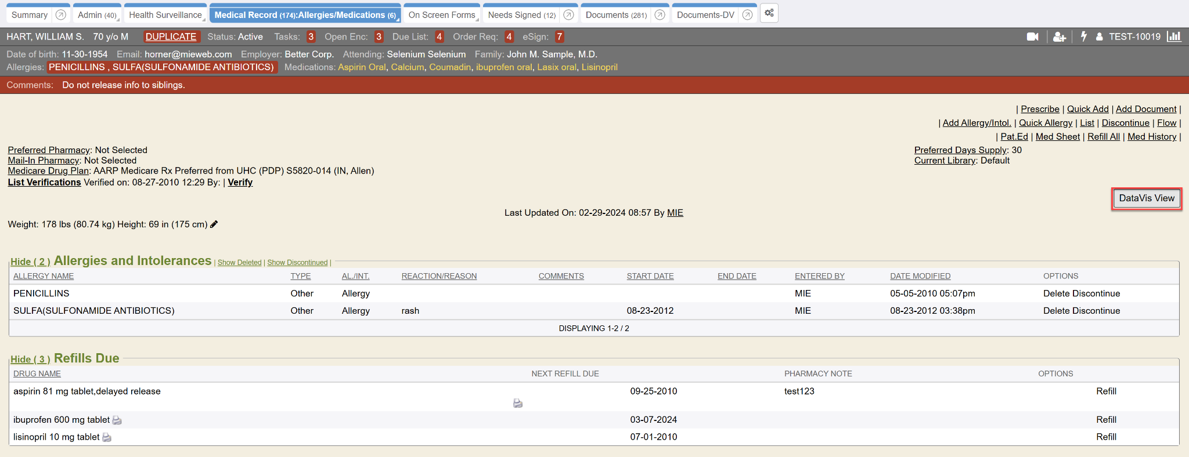The image size is (1189, 457).
Task: Click the add patient user icon
Action: [1059, 37]
